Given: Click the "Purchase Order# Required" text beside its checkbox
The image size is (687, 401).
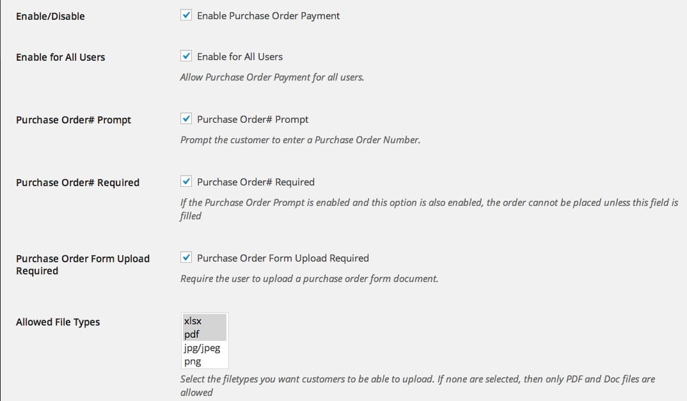Looking at the screenshot, I should [x=256, y=182].
